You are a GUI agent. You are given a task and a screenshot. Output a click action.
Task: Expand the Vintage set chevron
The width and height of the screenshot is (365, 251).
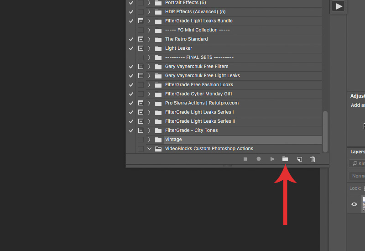(x=149, y=140)
